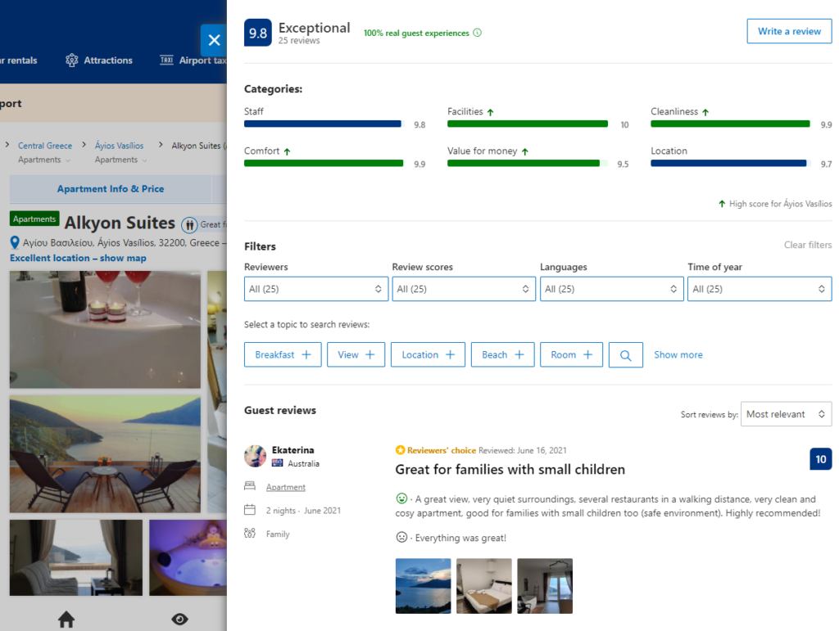
Task: Close the reviews panel with the X button
Action: tap(214, 40)
